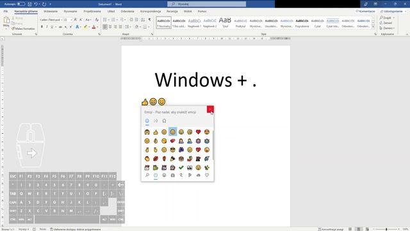Screen dimensions: 410x231
Task: Apply red font color
Action: click(x=94, y=27)
